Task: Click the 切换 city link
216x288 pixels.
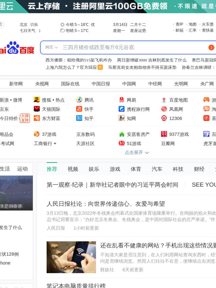Action: pos(34,24)
